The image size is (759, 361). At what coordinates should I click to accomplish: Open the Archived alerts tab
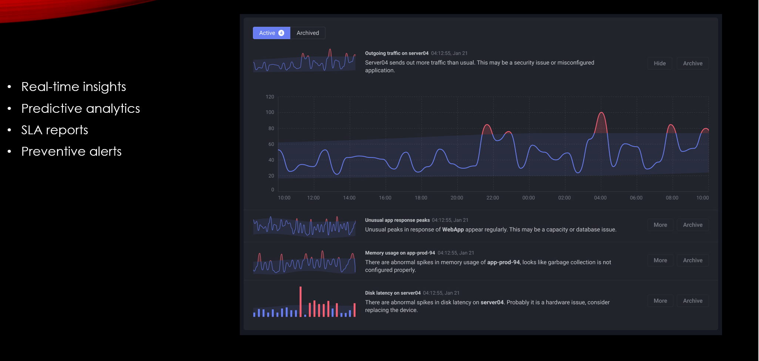[x=308, y=33]
